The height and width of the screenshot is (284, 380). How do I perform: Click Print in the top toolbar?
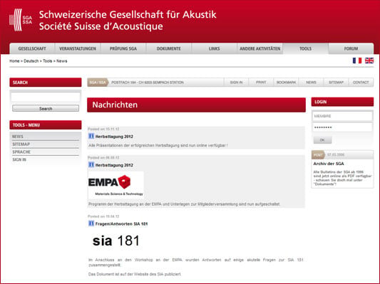click(261, 83)
